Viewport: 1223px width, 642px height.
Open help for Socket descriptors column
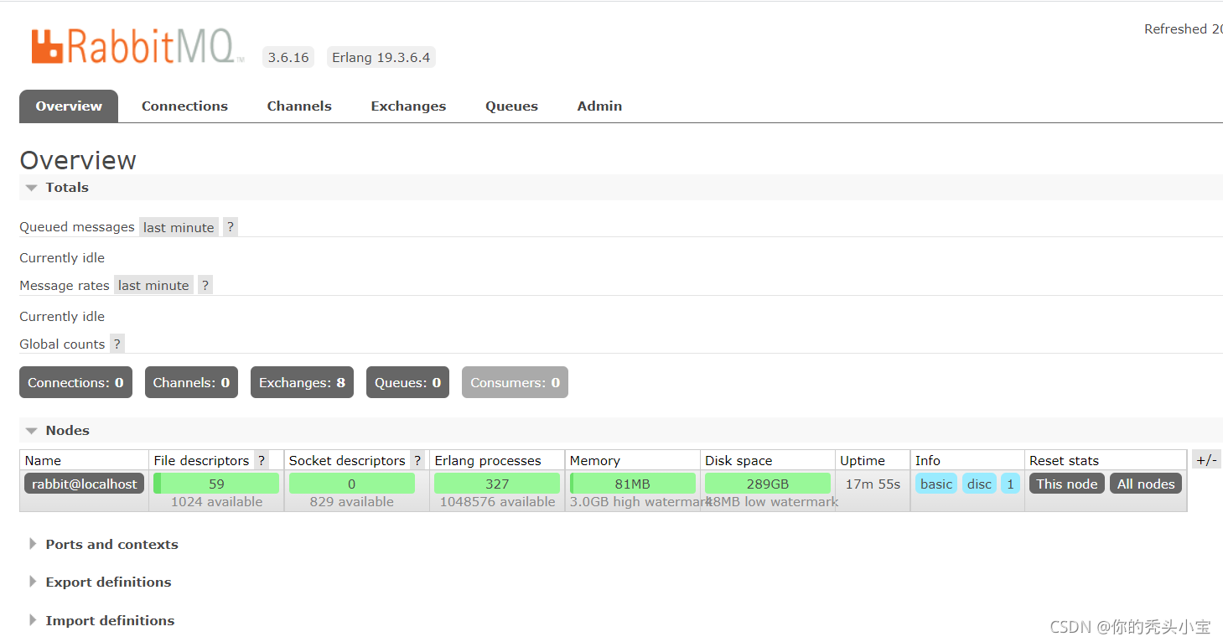coord(417,460)
